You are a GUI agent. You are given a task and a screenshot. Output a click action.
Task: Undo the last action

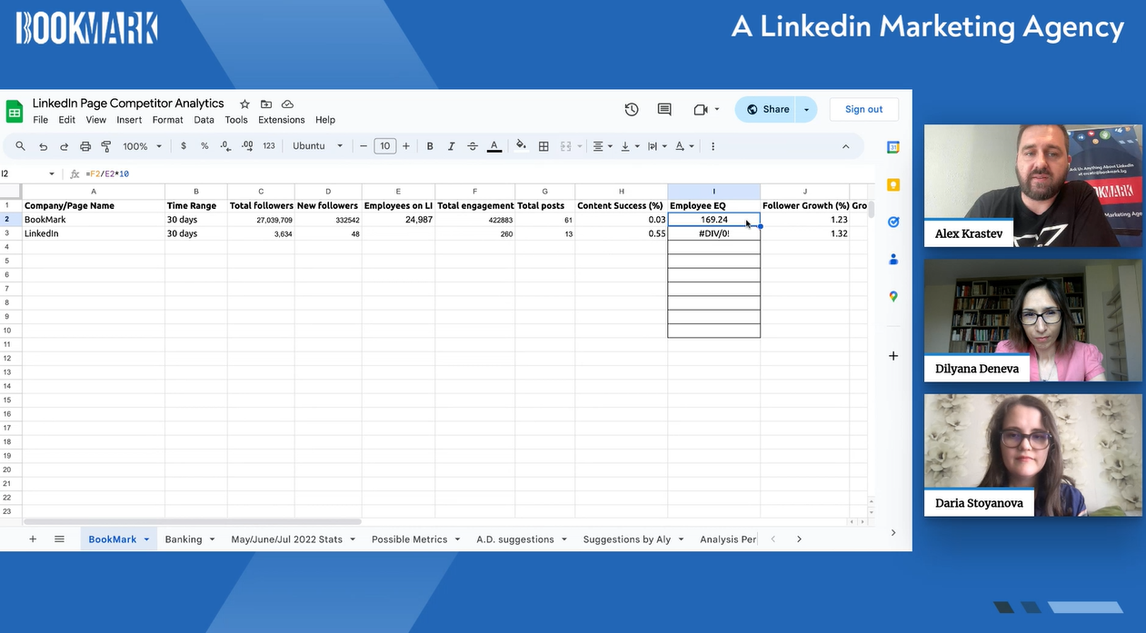43,146
